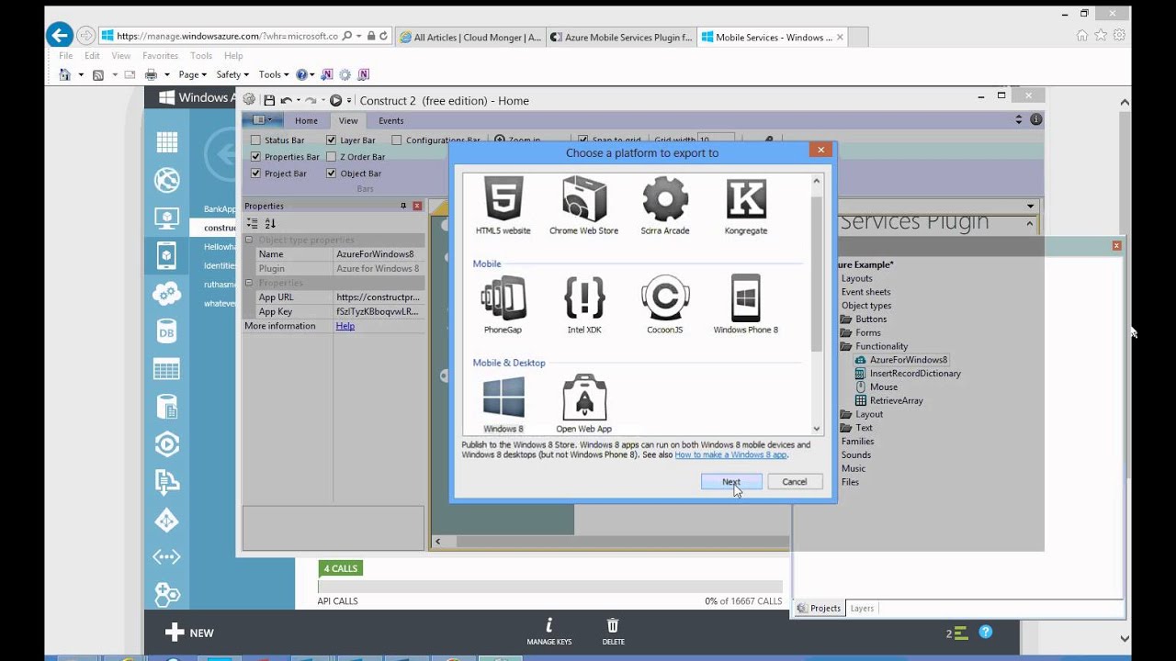Collapse Object type properties section
The image size is (1176, 661).
point(249,240)
